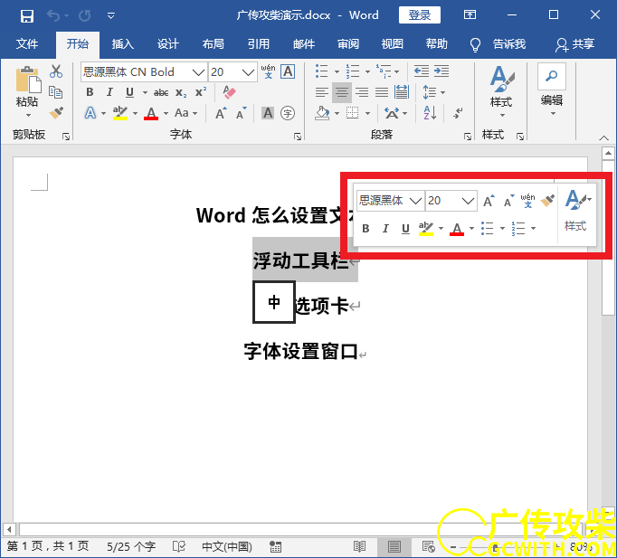The image size is (617, 558).
Task: Save the document from the quick access toolbar
Action: point(27,15)
